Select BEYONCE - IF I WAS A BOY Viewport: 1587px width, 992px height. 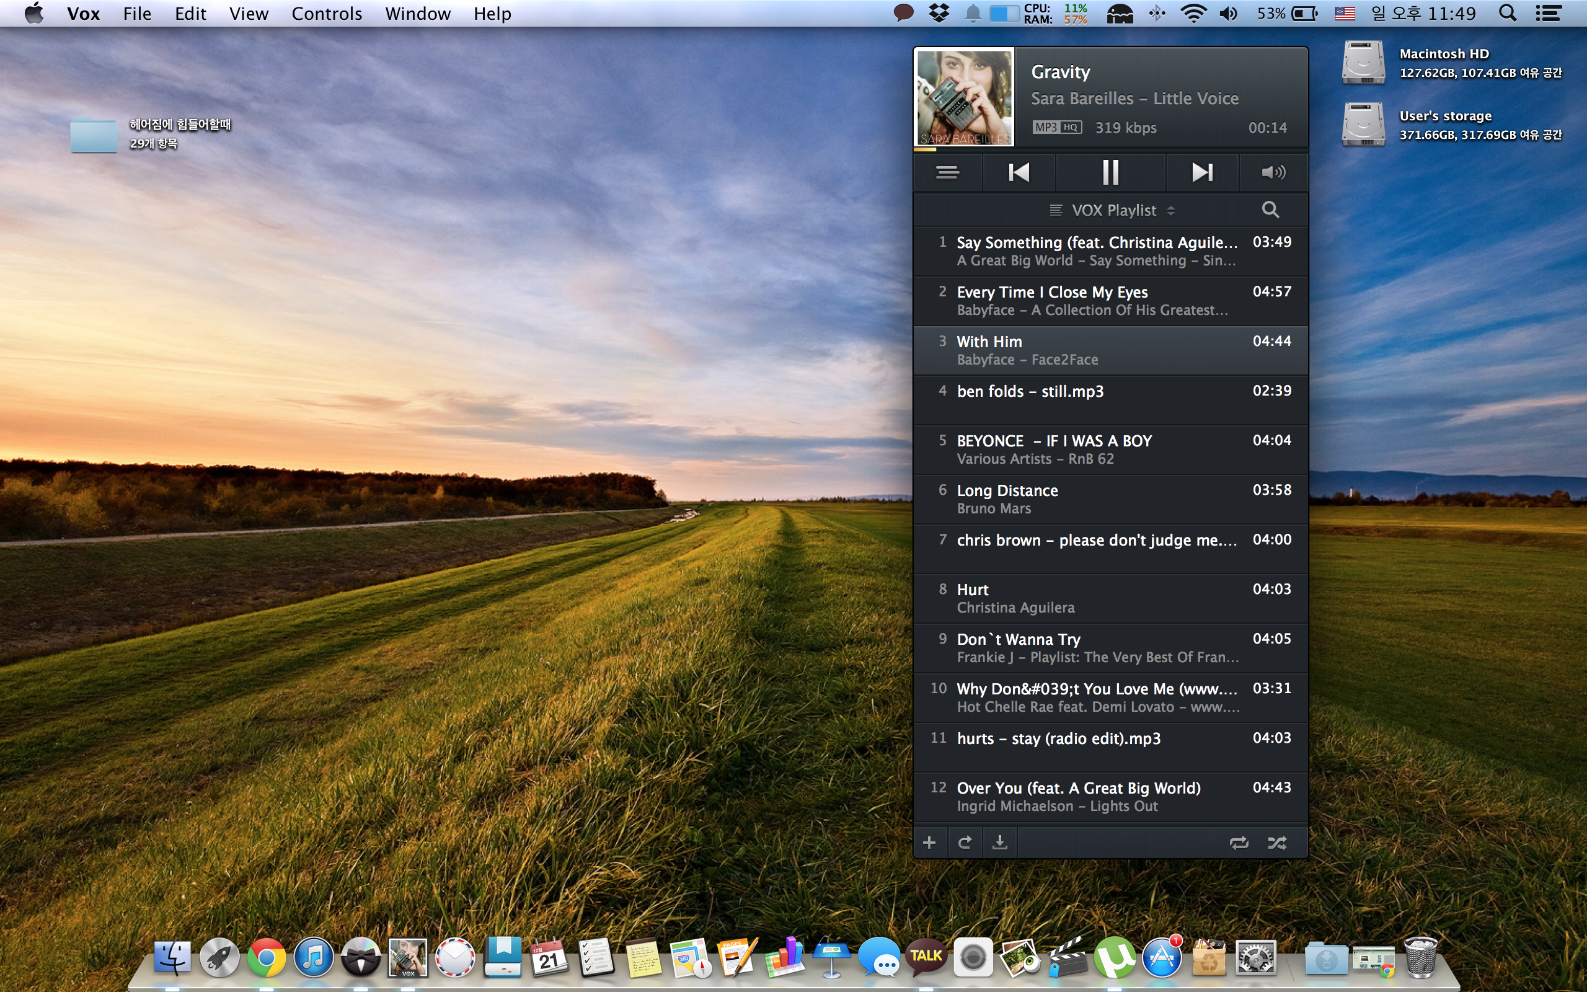click(x=1110, y=450)
